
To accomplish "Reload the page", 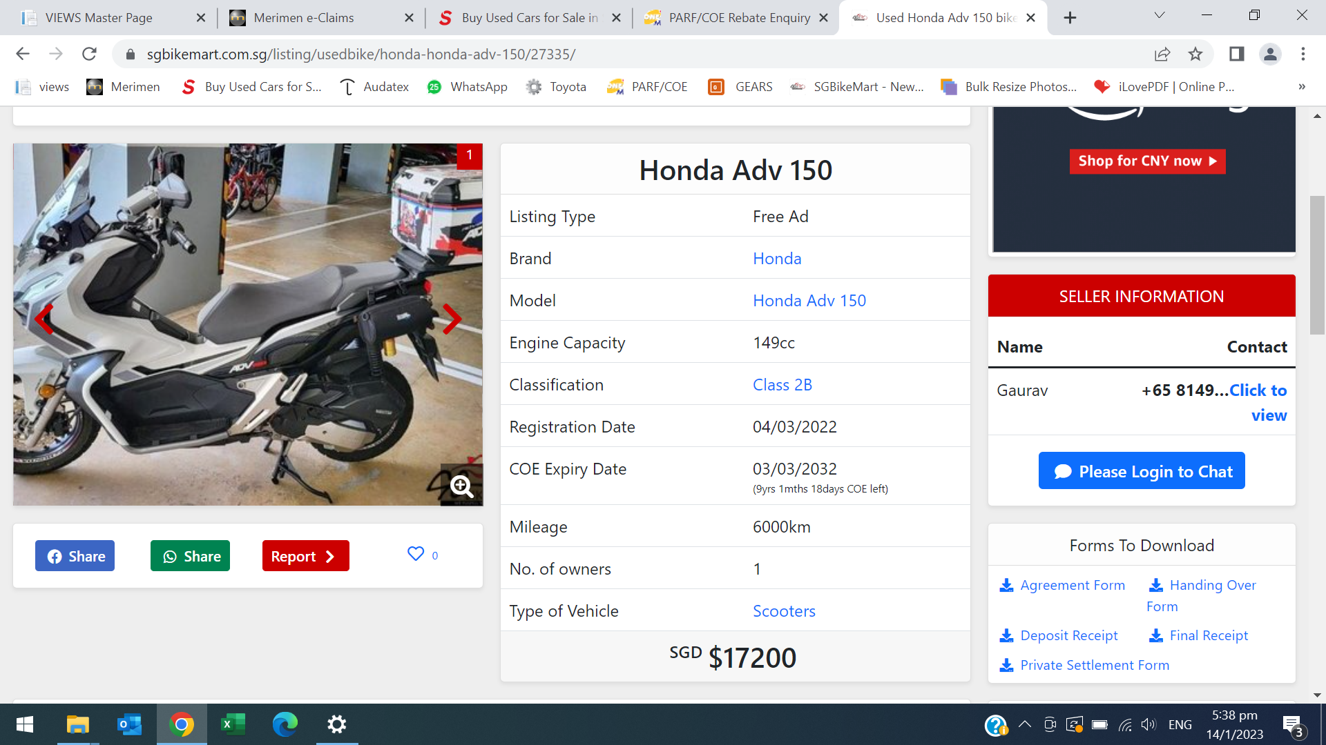I will 89,54.
